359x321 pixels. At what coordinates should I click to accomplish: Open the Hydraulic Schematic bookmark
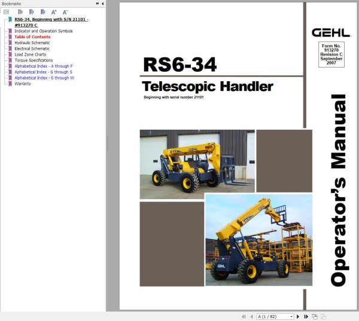tap(32, 43)
